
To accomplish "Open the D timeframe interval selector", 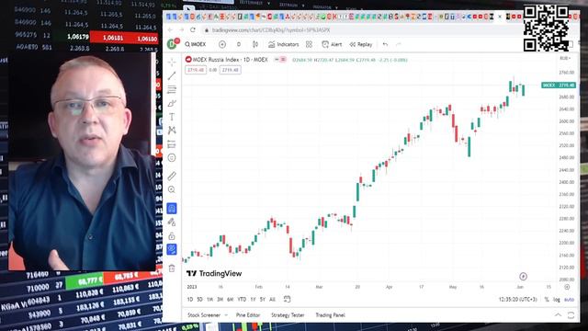I will pos(239,44).
